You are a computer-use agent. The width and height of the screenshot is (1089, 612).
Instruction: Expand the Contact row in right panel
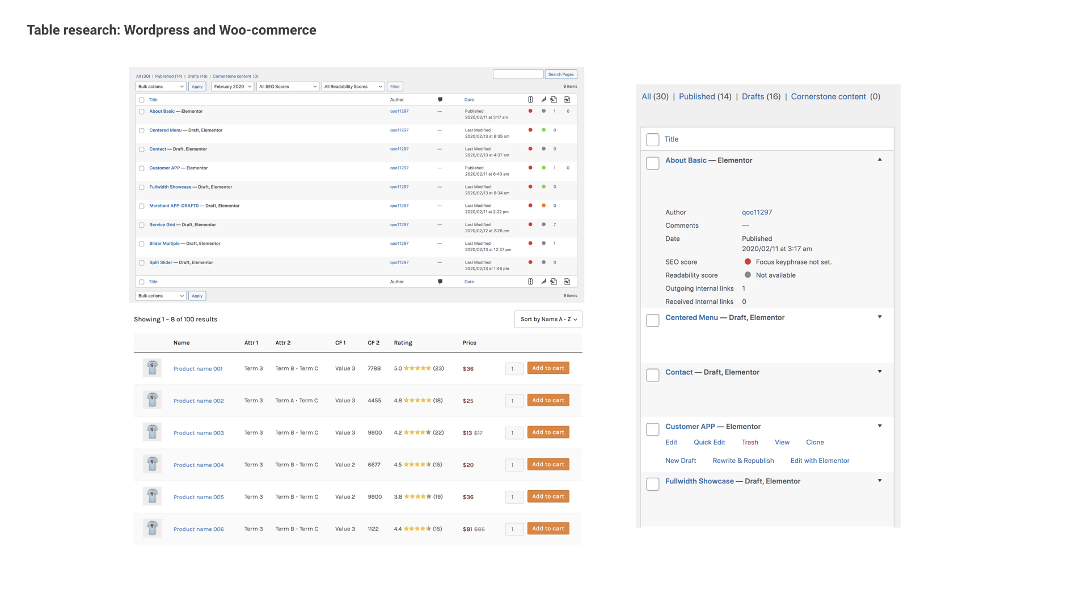[880, 371]
